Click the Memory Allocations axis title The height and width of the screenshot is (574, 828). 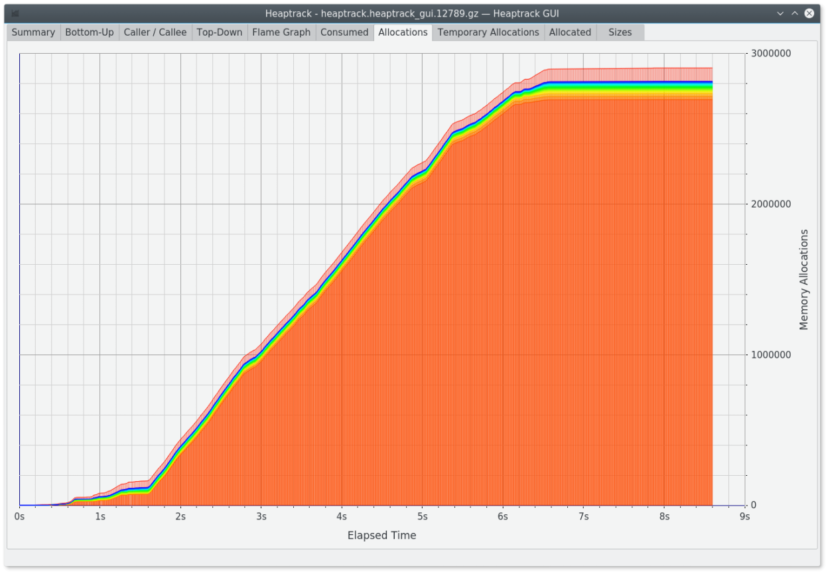(804, 279)
